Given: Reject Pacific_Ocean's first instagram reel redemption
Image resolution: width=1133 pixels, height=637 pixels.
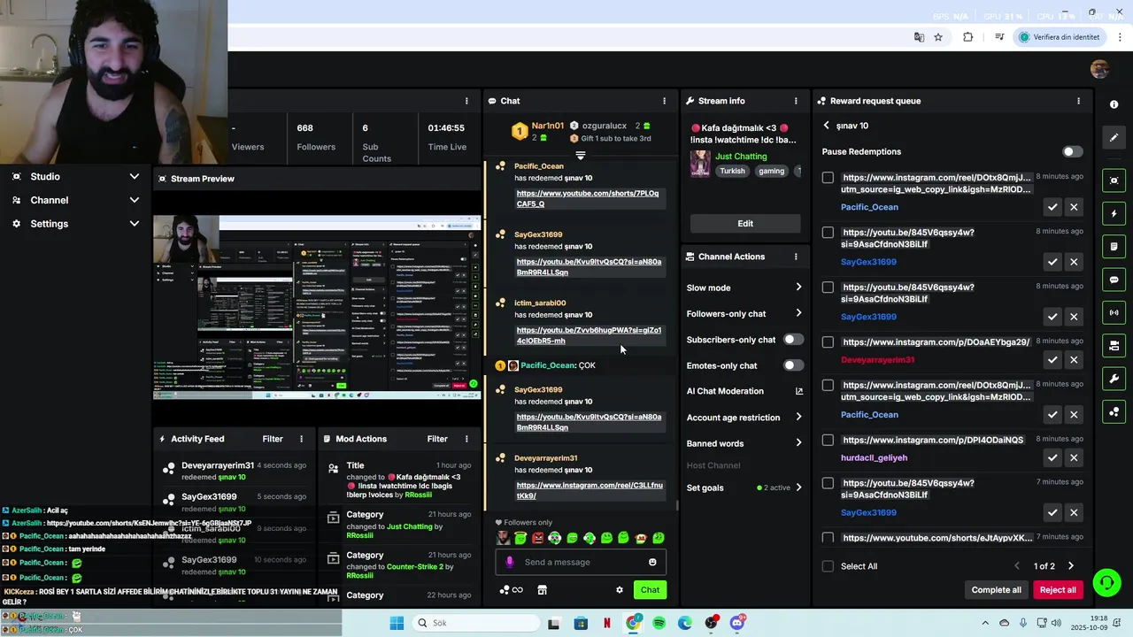Looking at the screenshot, I should (x=1074, y=207).
